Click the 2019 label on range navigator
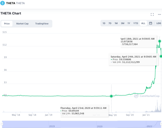Image resolution: width=162 pixels, height=128 pixels. pos(52,126)
